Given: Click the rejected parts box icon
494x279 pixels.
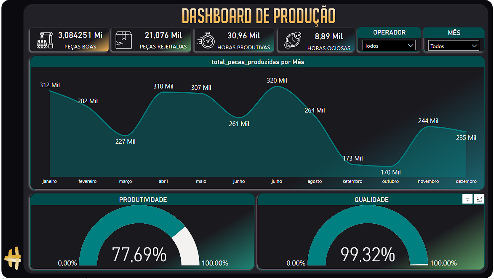Looking at the screenshot, I should 124,40.
